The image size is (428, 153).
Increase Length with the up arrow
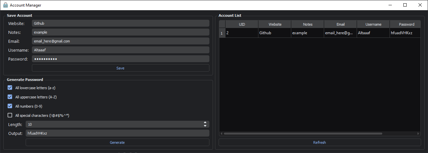point(205,123)
